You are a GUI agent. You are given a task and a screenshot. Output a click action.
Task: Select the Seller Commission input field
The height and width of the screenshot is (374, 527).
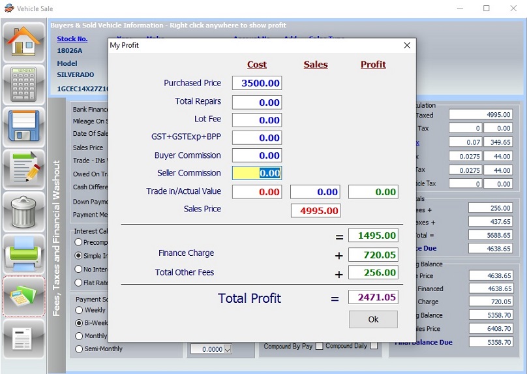coord(257,173)
